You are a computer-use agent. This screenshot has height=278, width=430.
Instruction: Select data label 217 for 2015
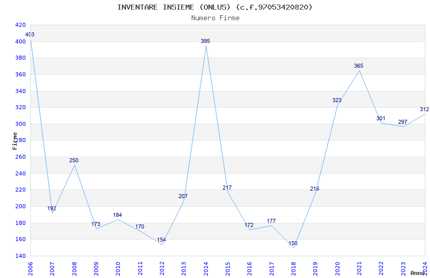pos(227,188)
